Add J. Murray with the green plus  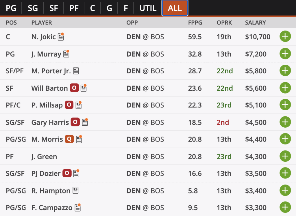click(x=285, y=54)
